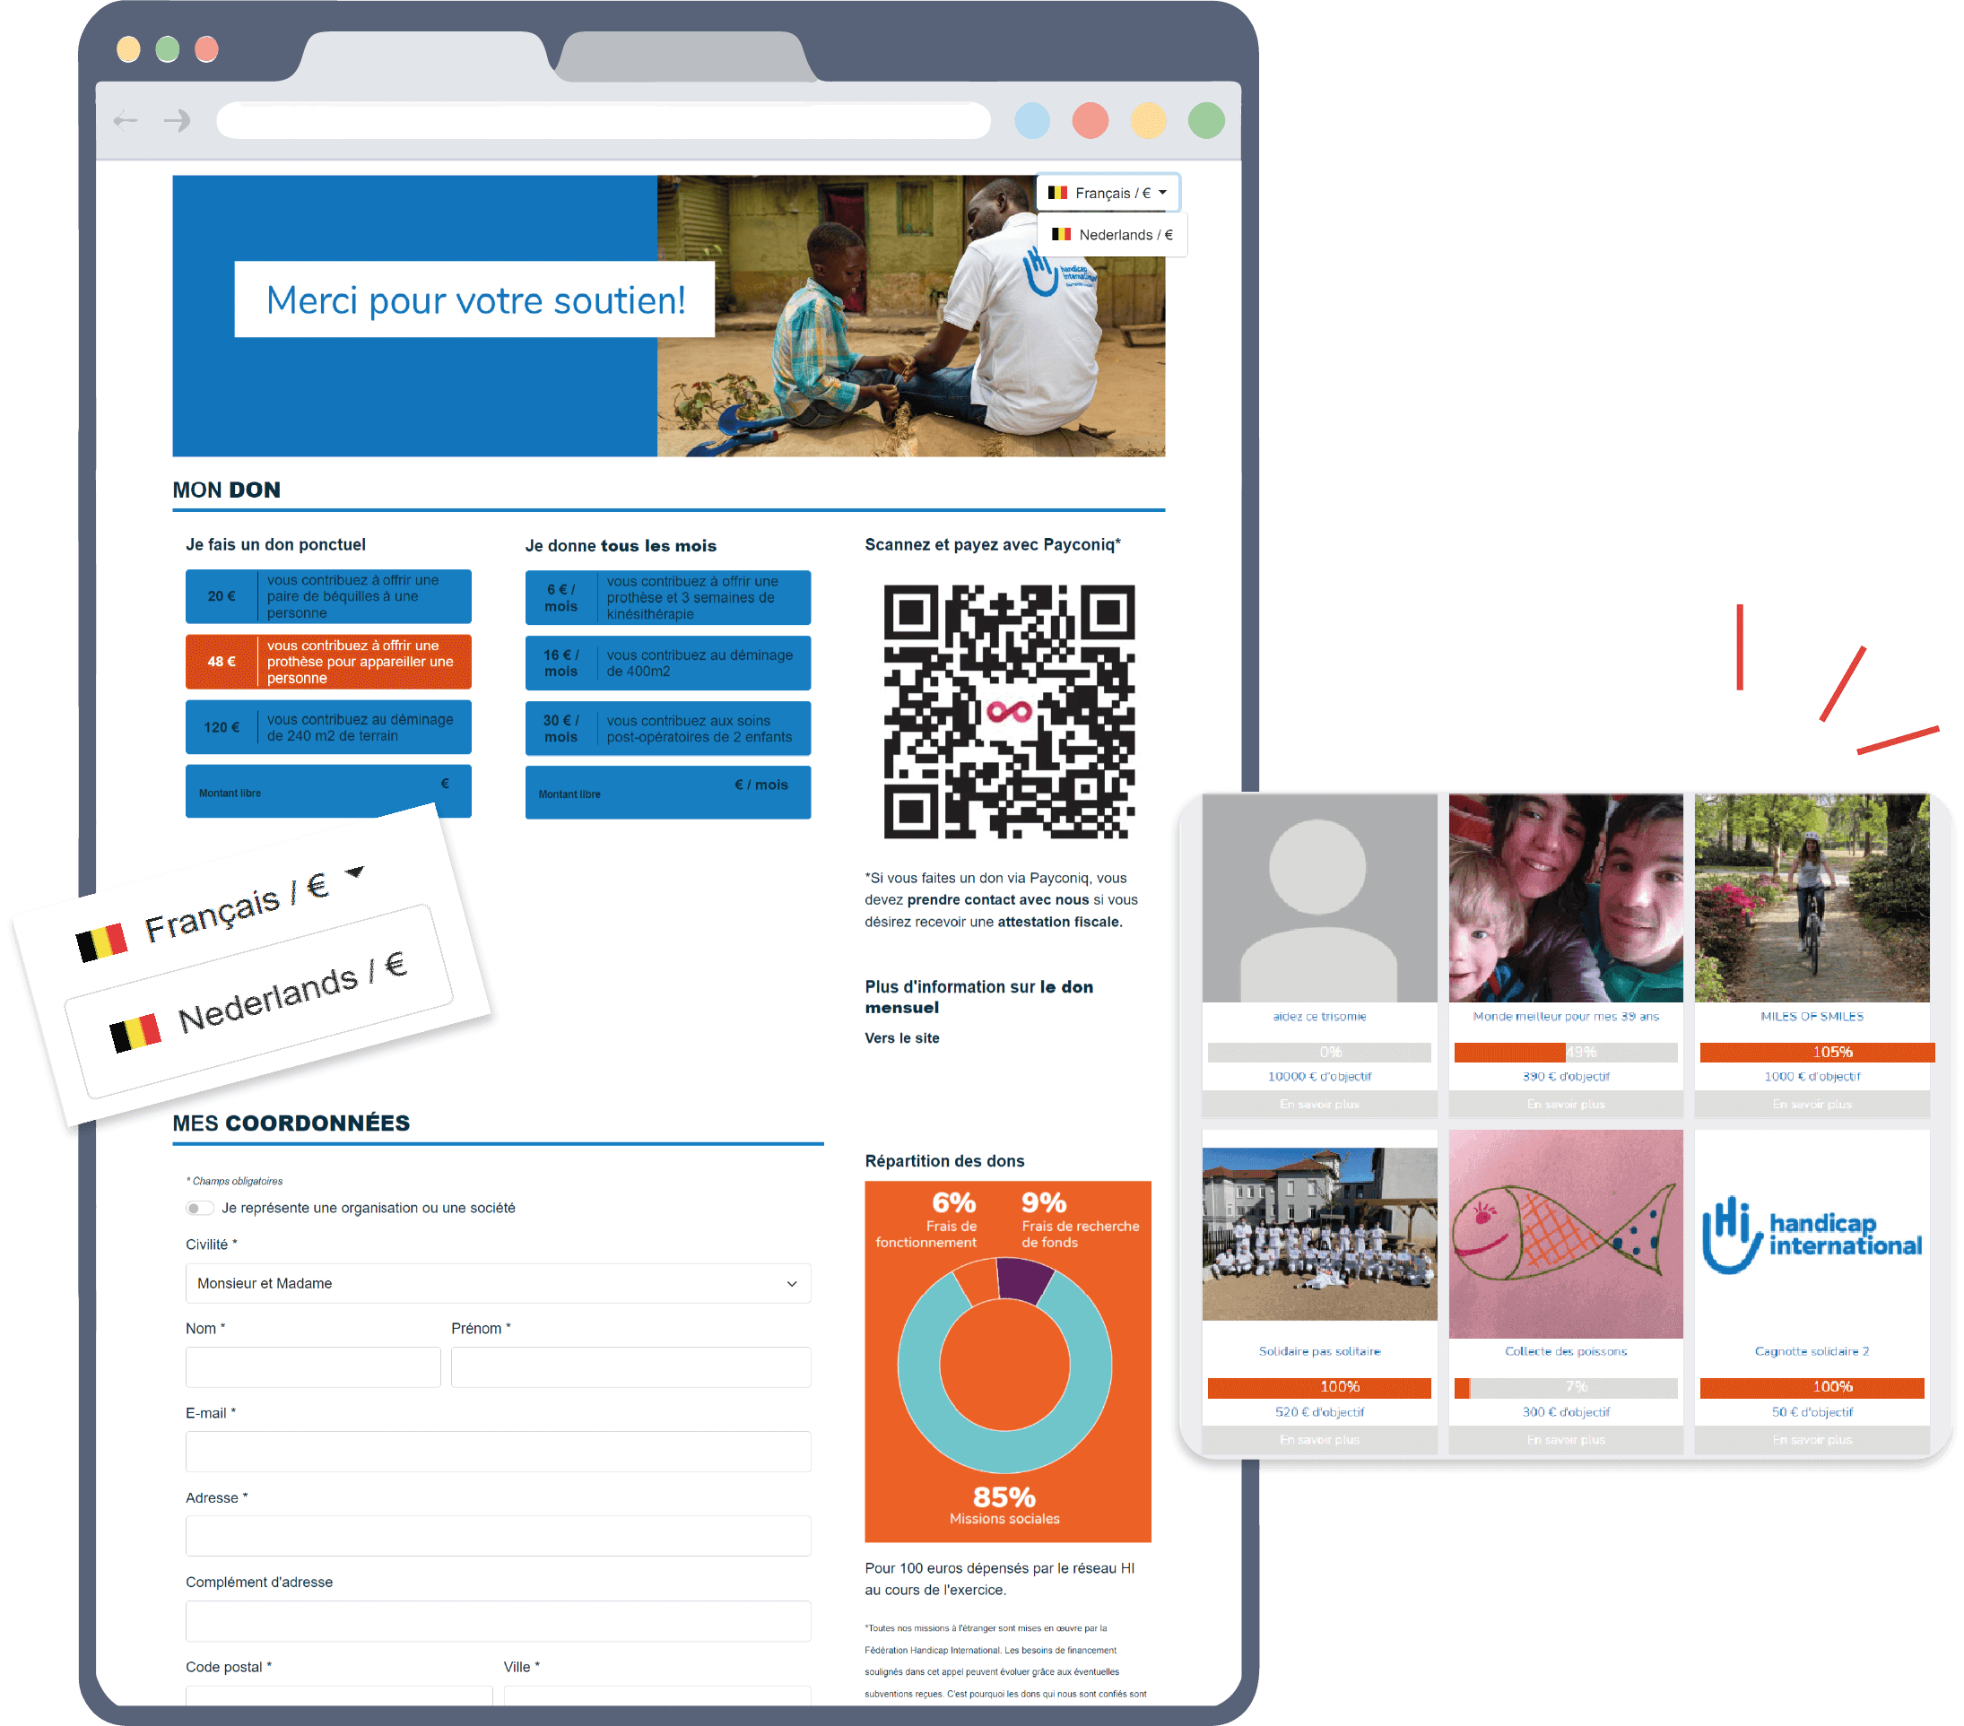Image resolution: width=1964 pixels, height=1726 pixels.
Task: Click the 7% progress bar
Action: tap(1565, 1387)
